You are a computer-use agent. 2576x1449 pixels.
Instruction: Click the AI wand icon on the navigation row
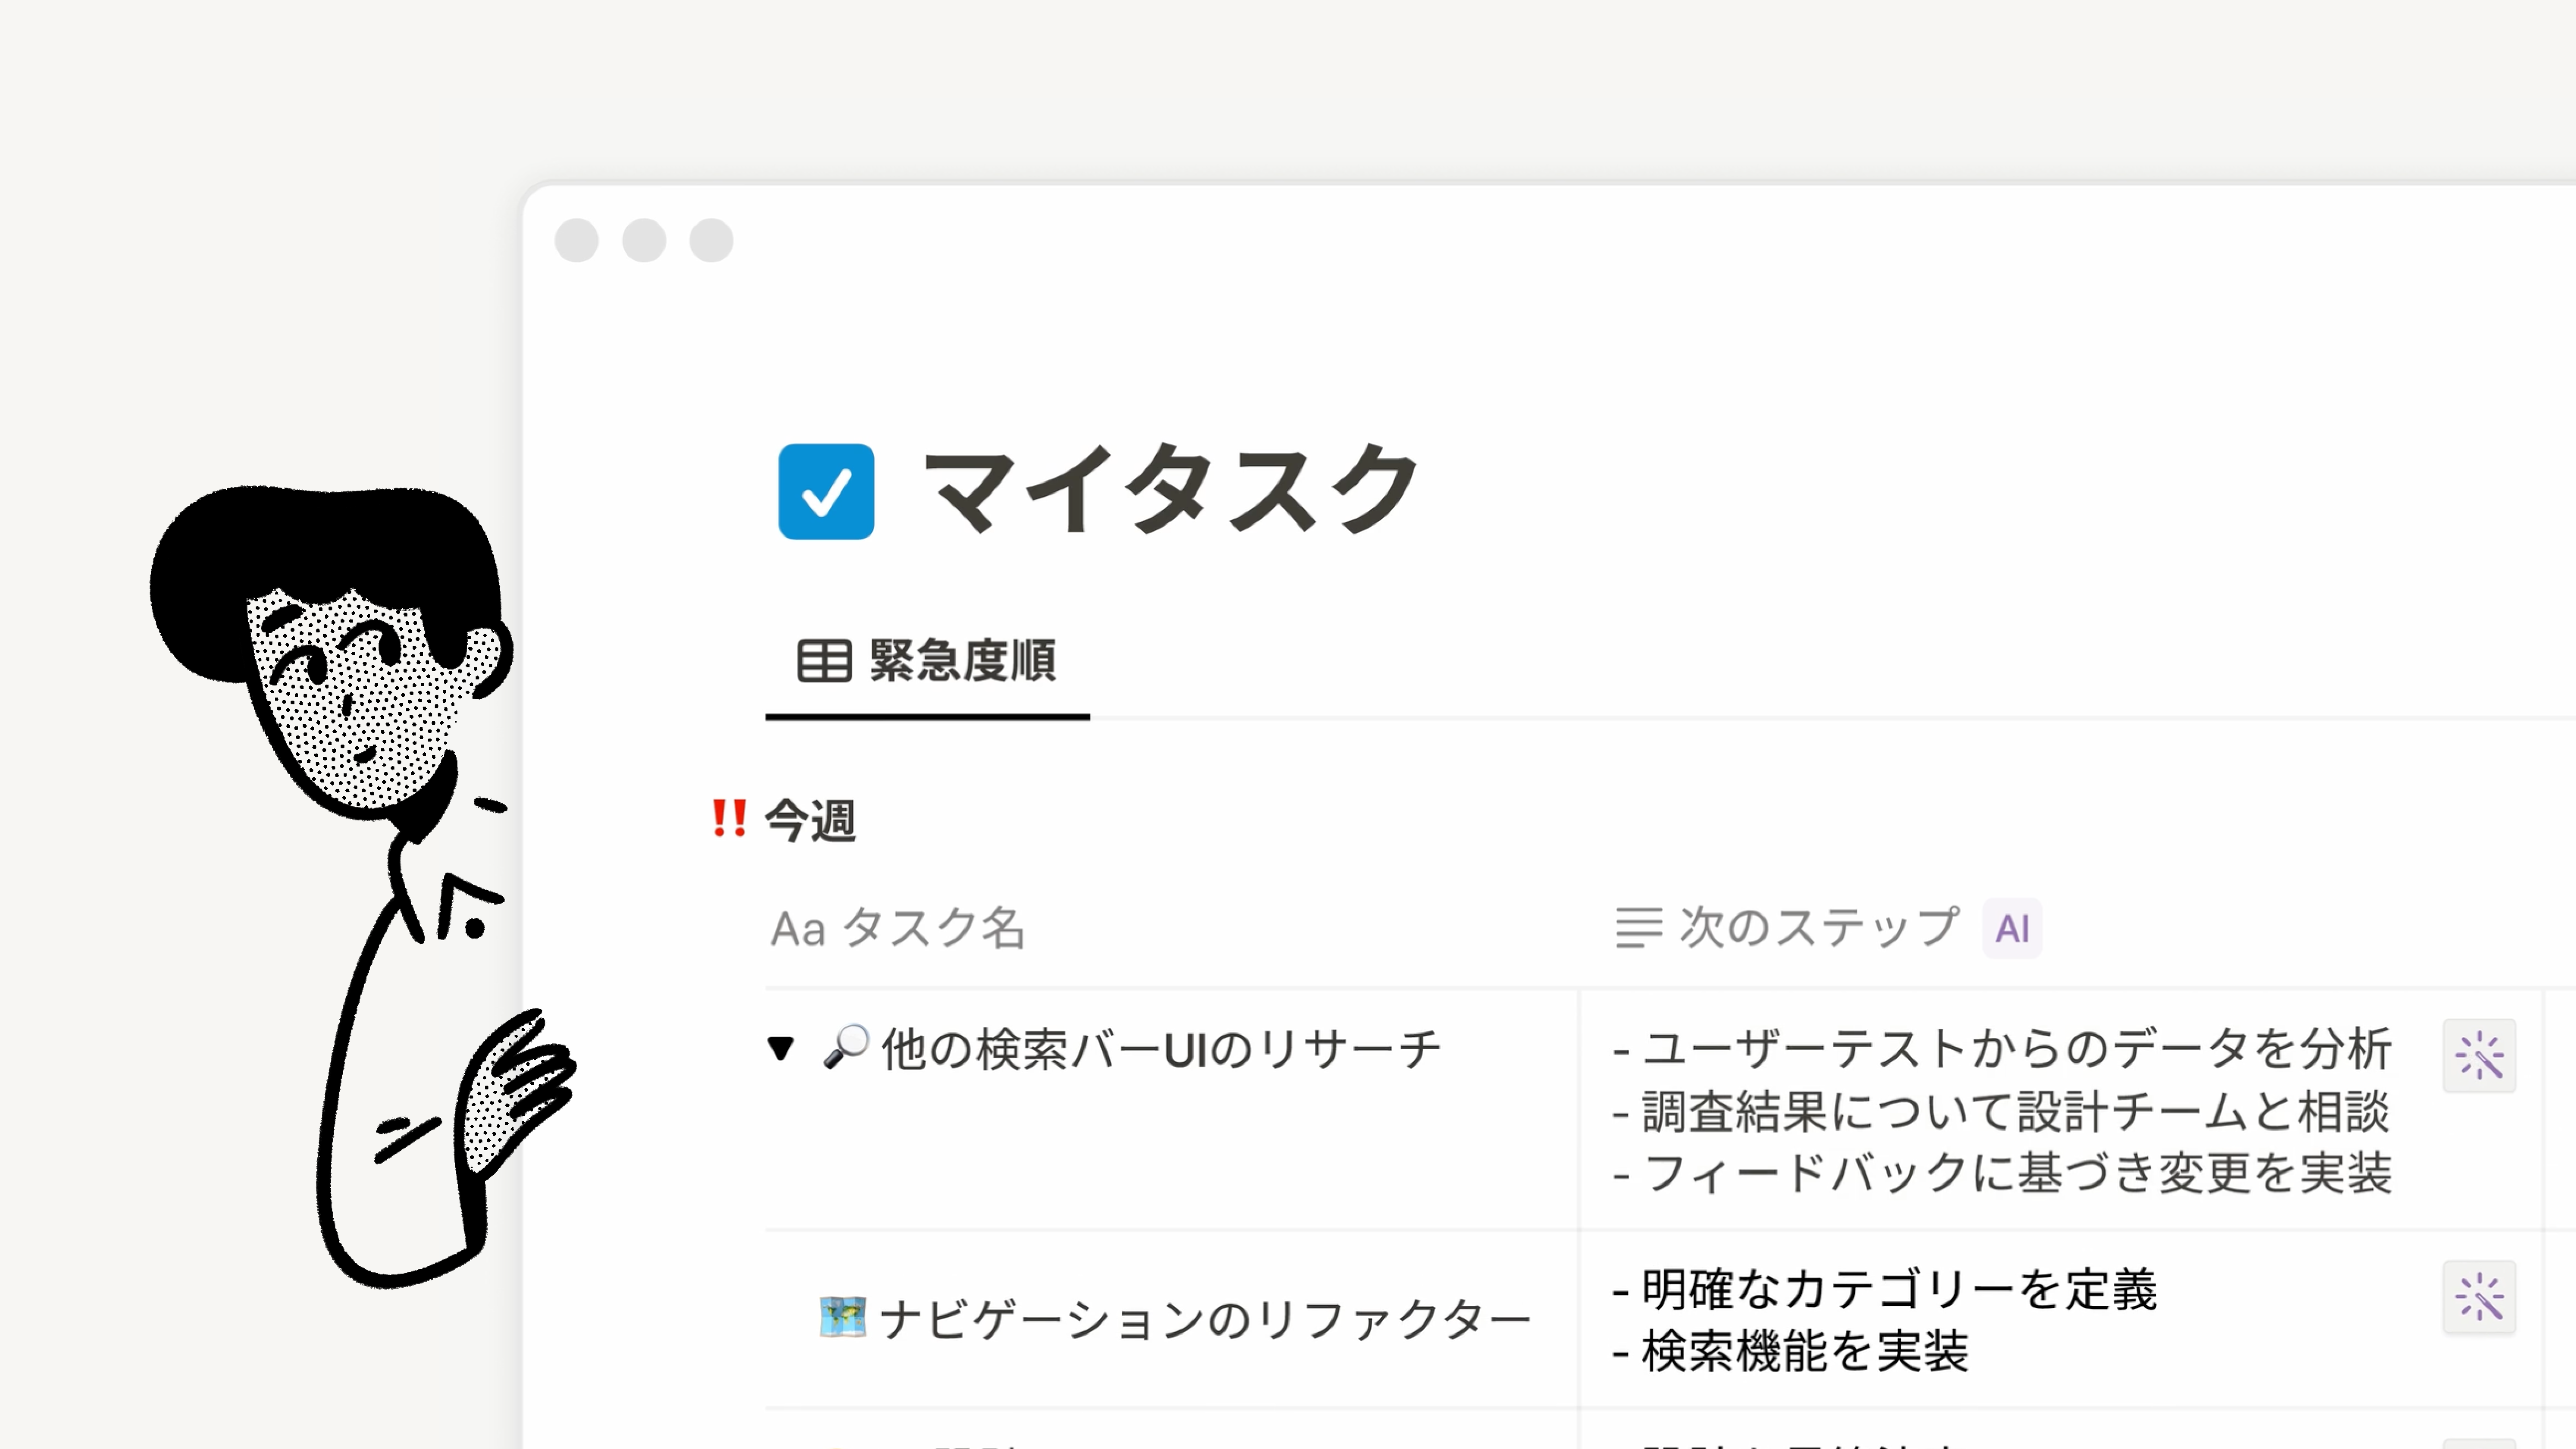[2479, 1297]
